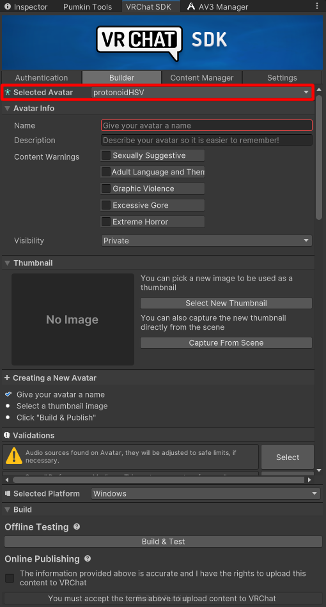The image size is (326, 607).
Task: Select the Builder tab
Action: (121, 77)
